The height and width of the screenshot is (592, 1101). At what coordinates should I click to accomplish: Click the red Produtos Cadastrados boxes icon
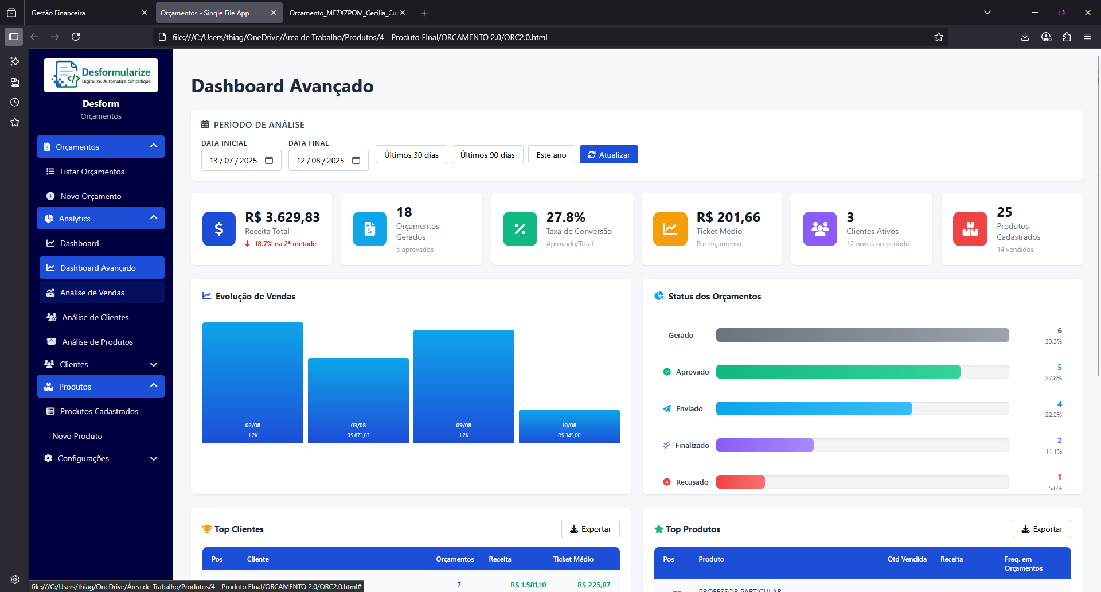click(970, 229)
